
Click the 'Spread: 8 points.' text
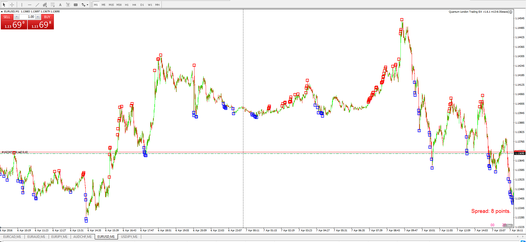click(x=491, y=211)
